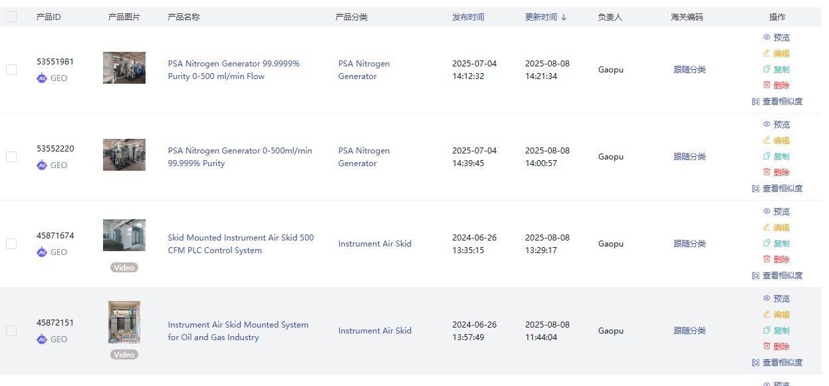Click edit pencil icon for product 53552220
Screen dimensions: 829x386
click(x=767, y=140)
